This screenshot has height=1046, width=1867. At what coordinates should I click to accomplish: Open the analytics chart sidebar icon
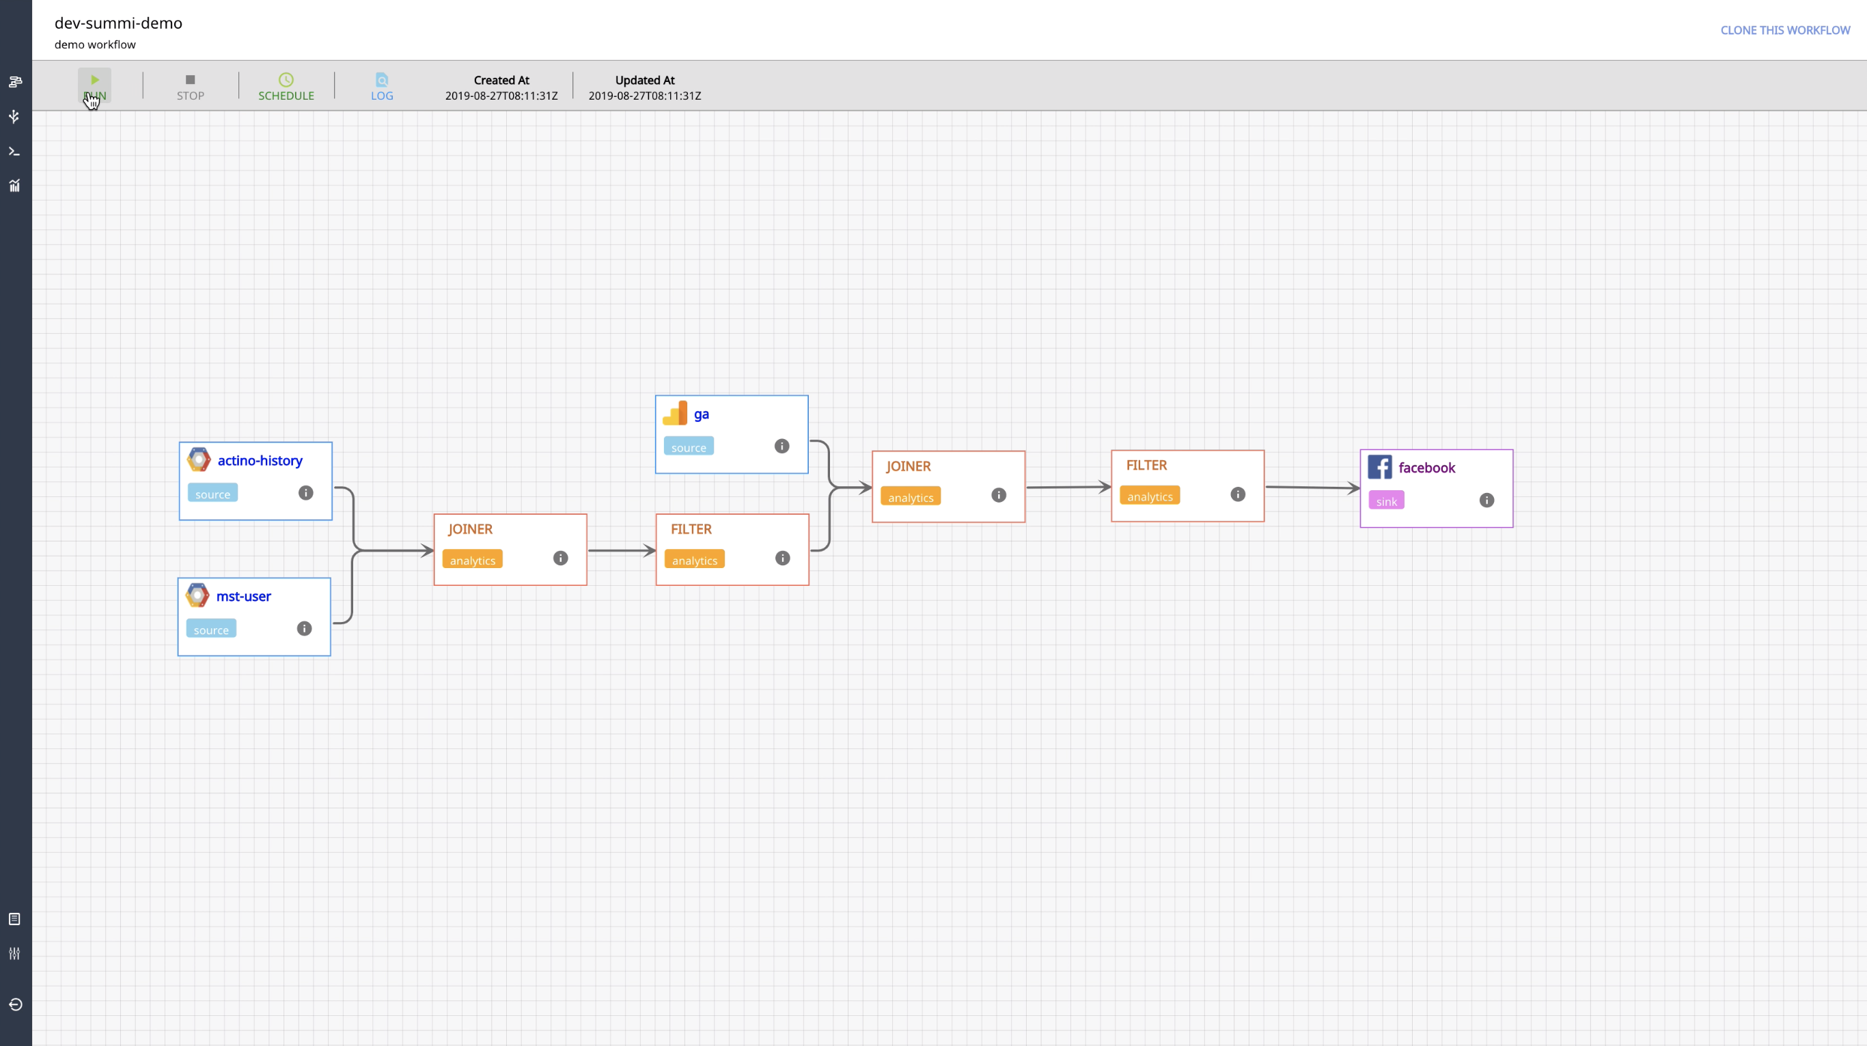(x=14, y=186)
